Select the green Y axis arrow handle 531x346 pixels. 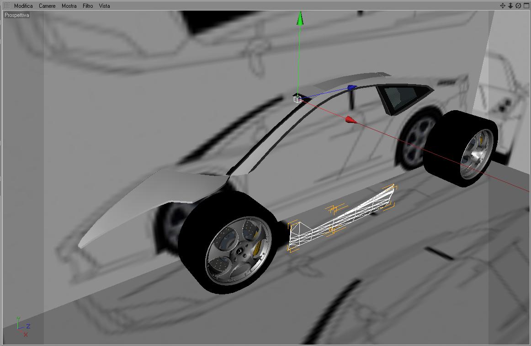(x=300, y=18)
